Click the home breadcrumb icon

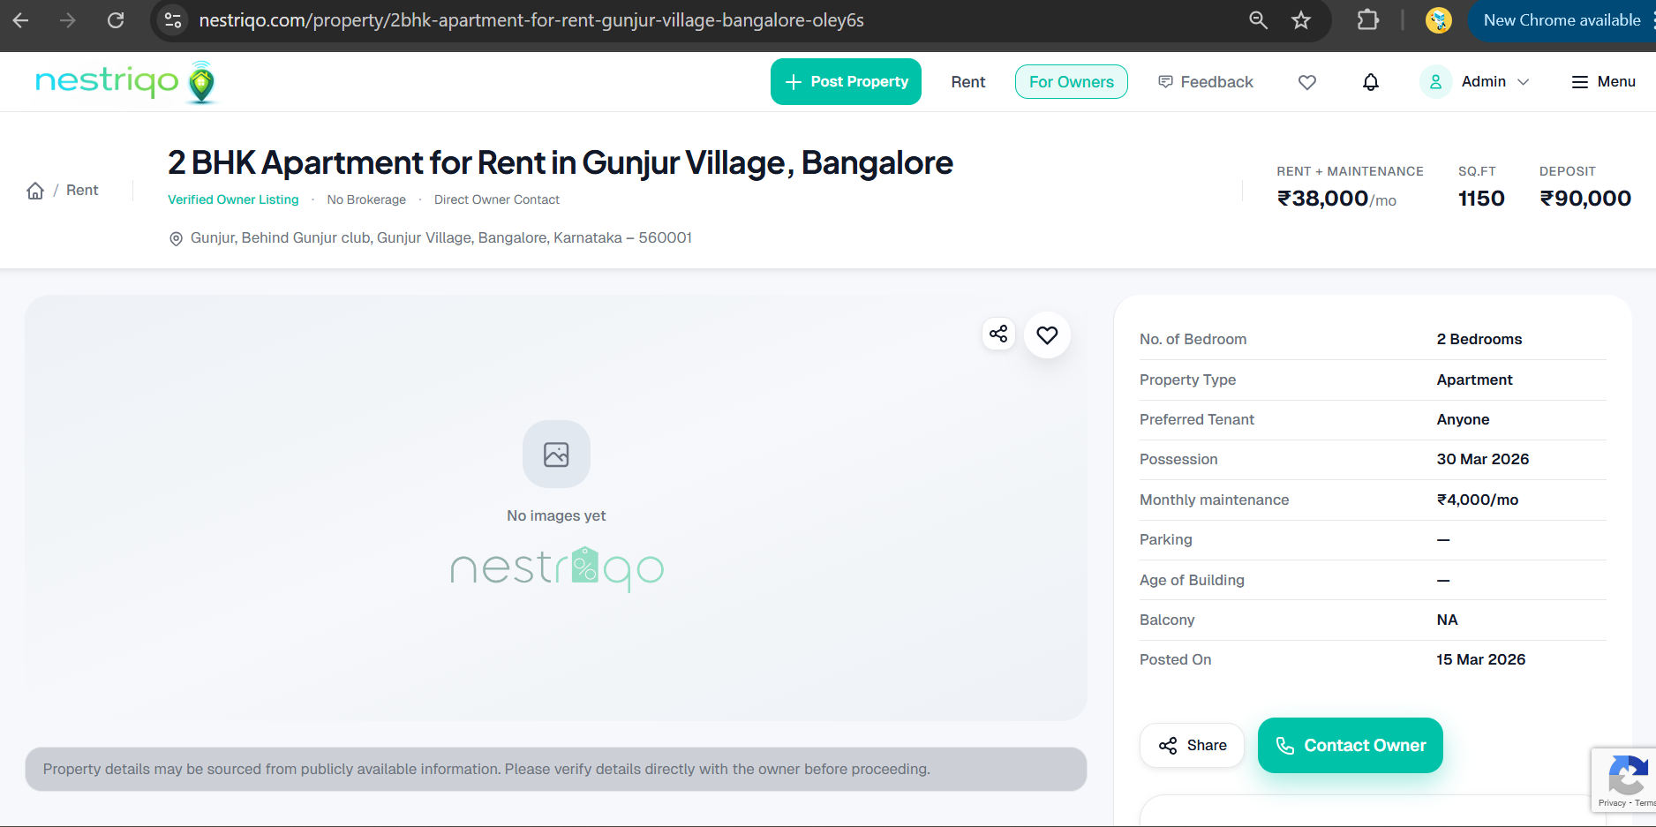point(34,190)
